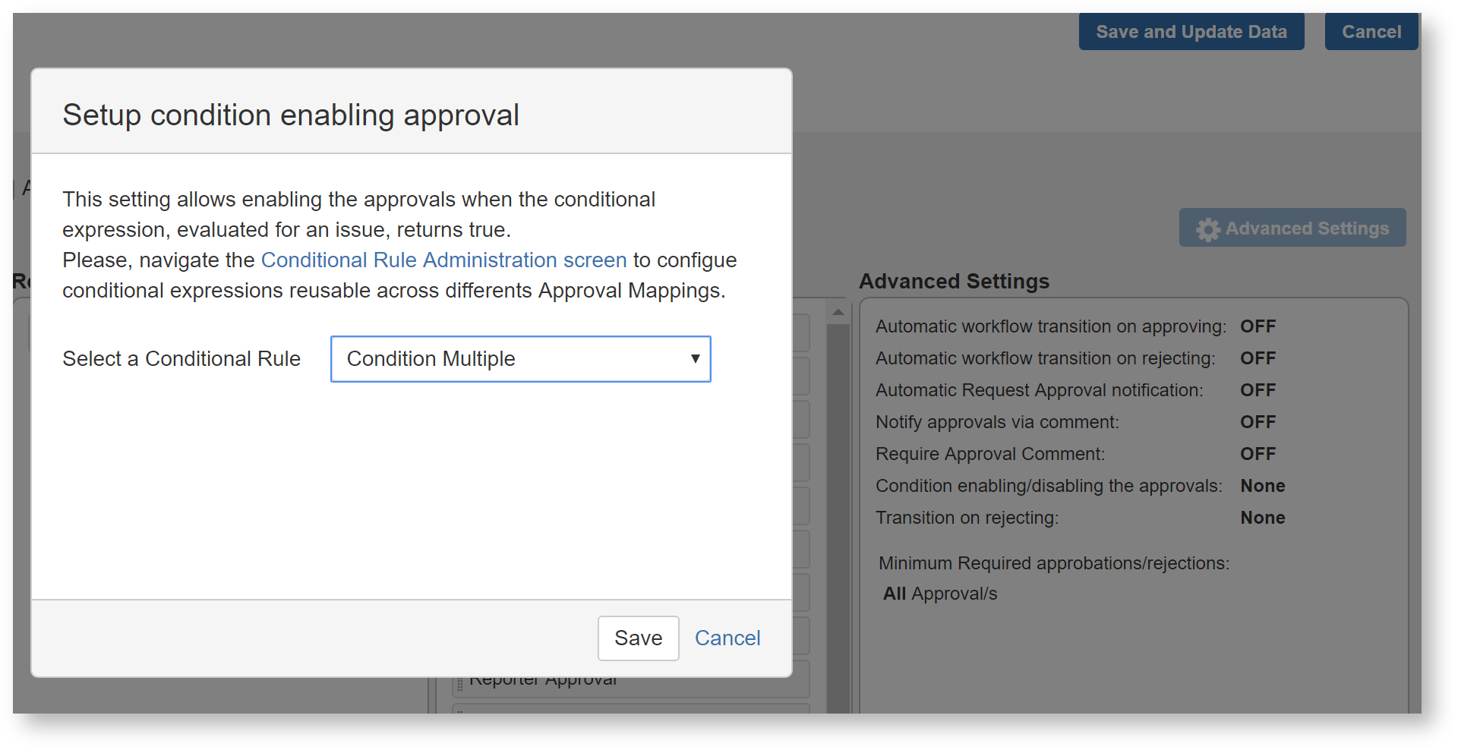Screen dimensions: 1458x750
Task: Cancel the Setup condition dialog
Action: 727,638
